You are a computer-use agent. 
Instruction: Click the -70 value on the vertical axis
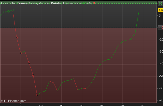161,100
